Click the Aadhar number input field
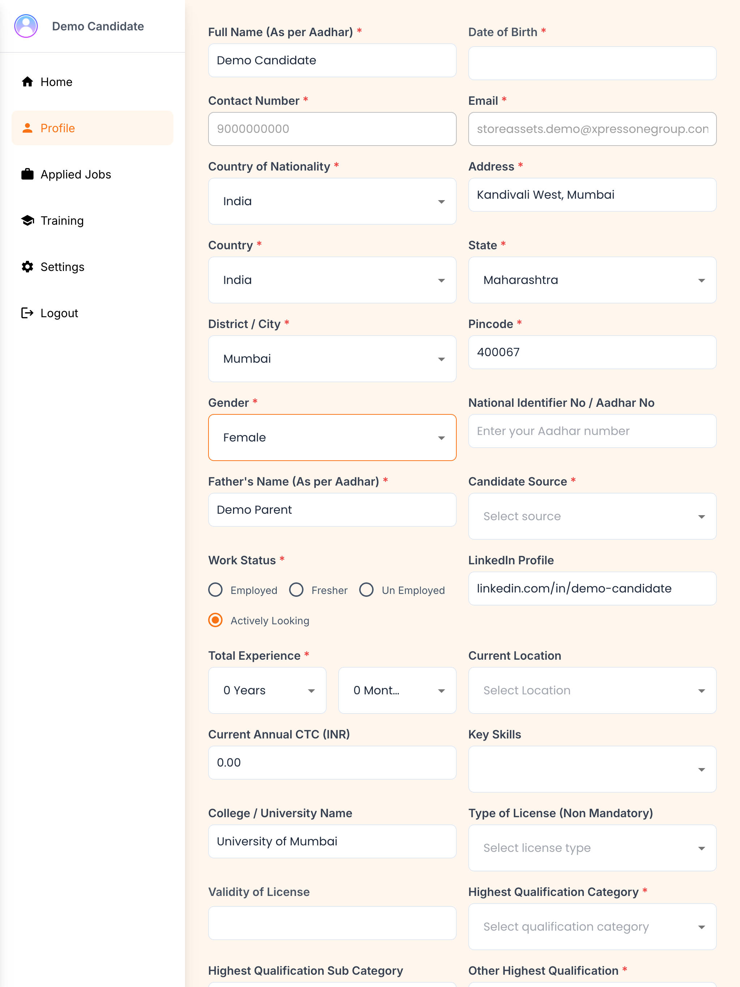Image resolution: width=740 pixels, height=987 pixels. point(592,431)
